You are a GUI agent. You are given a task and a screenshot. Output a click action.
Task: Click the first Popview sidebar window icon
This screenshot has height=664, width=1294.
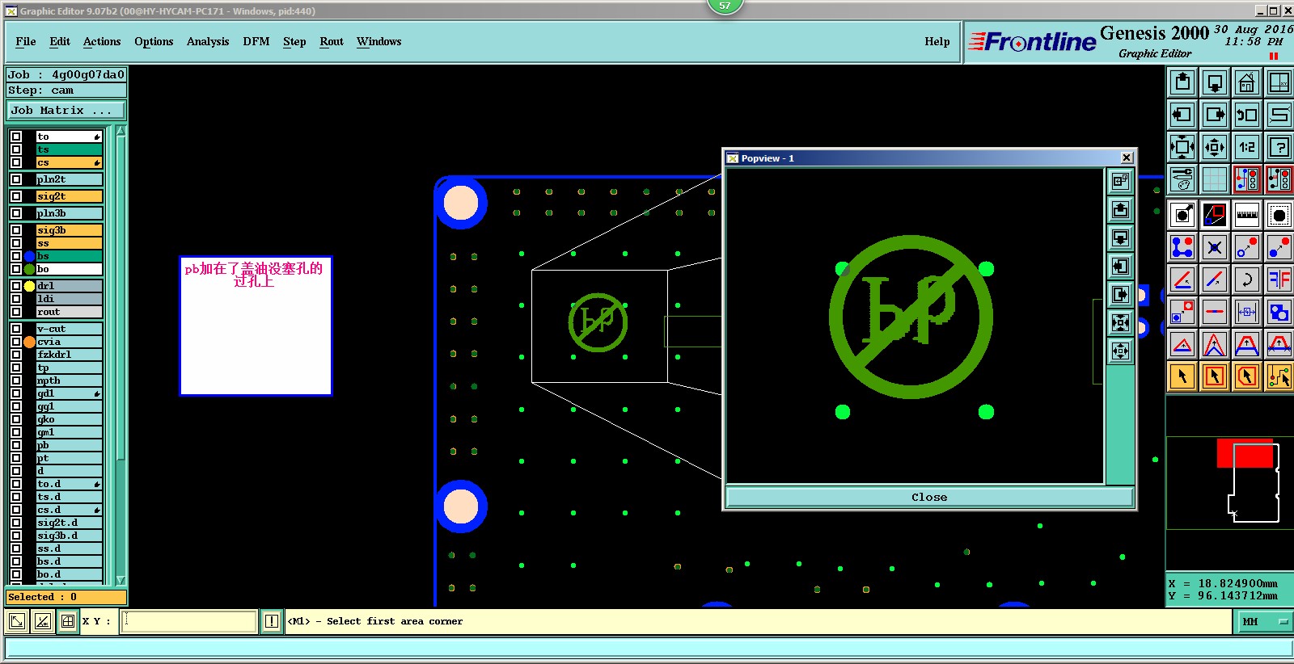tap(1120, 182)
